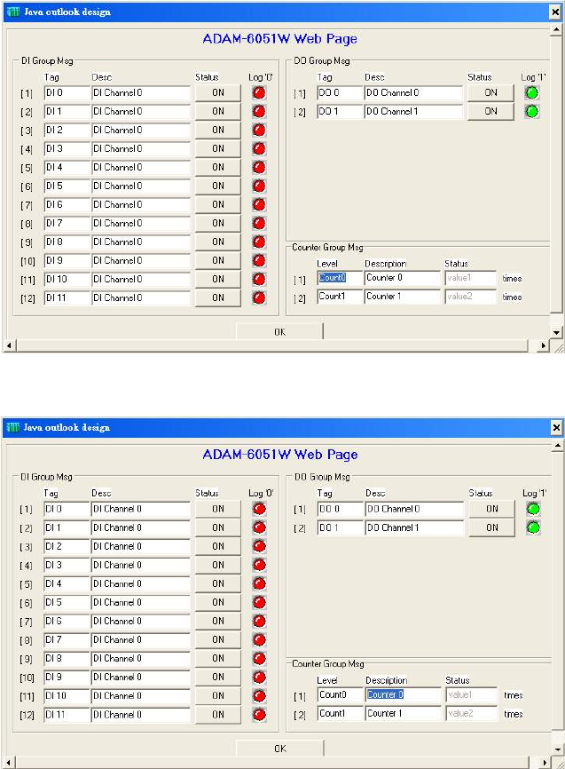Close the lower Java outlook design window
The width and height of the screenshot is (565, 769).
pos(556,428)
